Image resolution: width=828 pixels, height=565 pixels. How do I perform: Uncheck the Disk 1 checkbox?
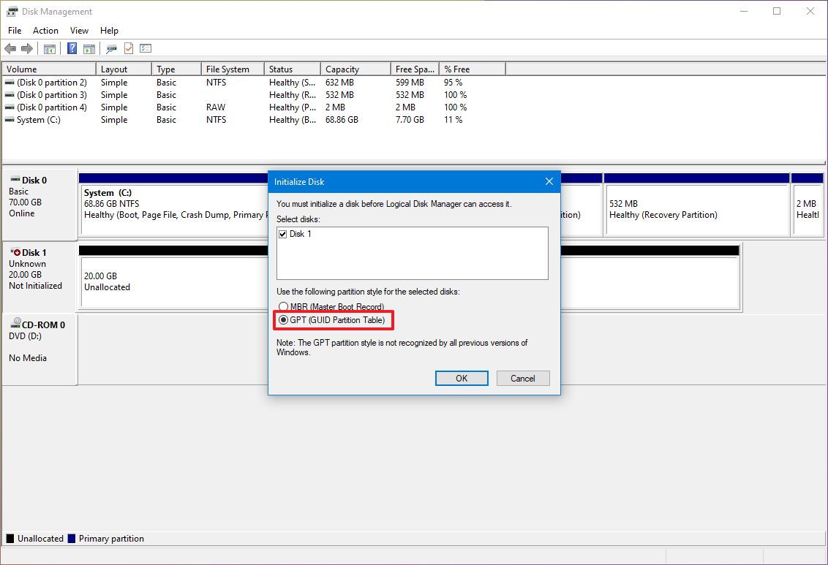pyautogui.click(x=283, y=233)
